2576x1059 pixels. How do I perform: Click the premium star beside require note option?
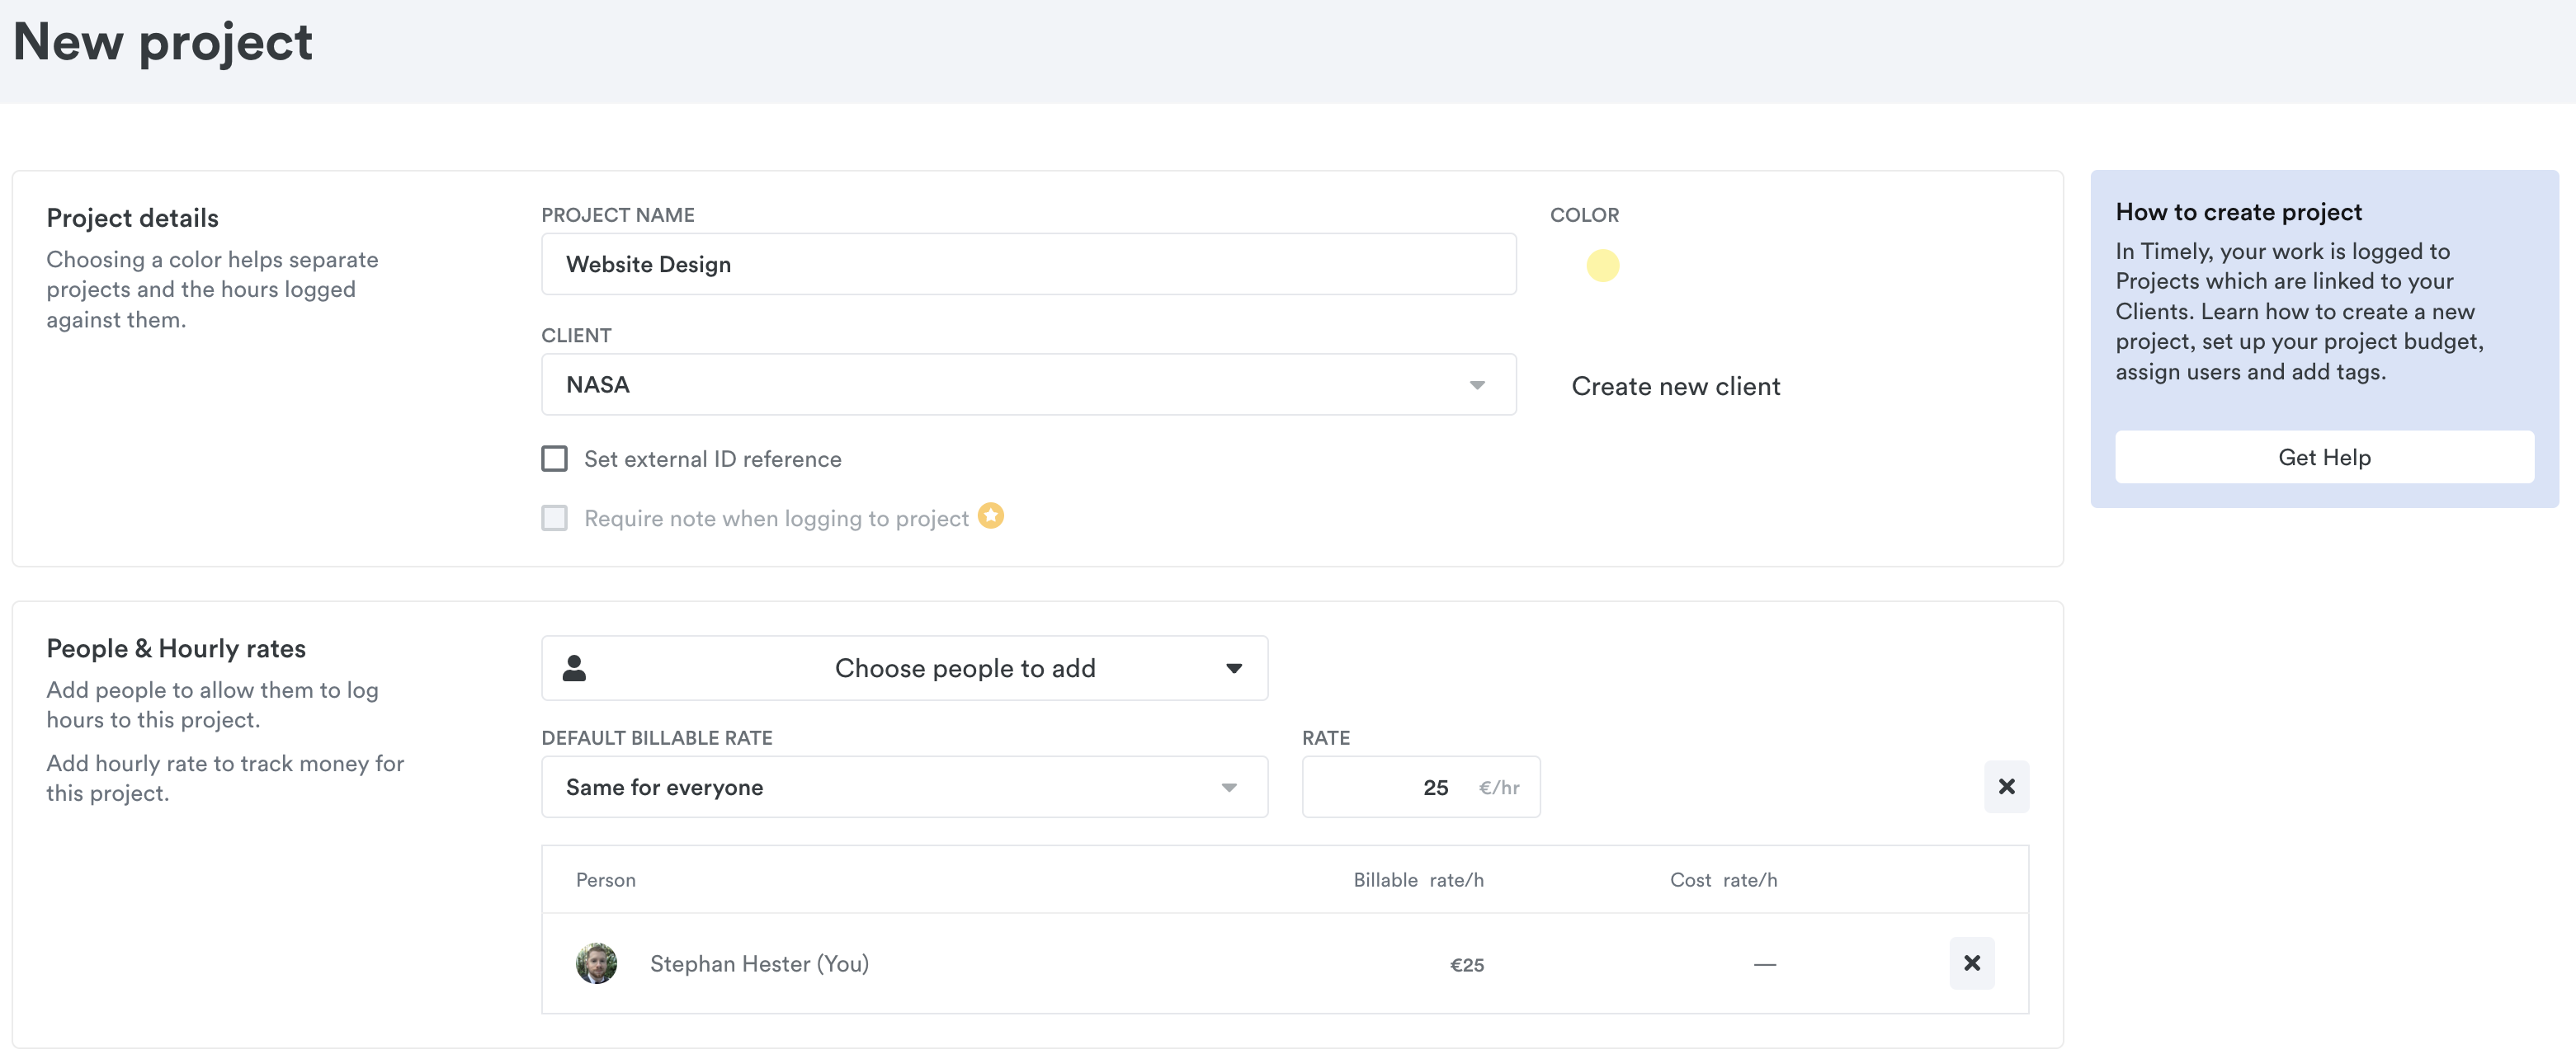pyautogui.click(x=991, y=517)
